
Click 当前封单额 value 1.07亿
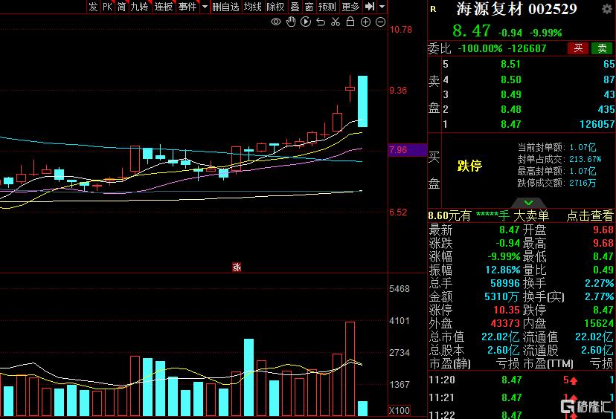583,148
